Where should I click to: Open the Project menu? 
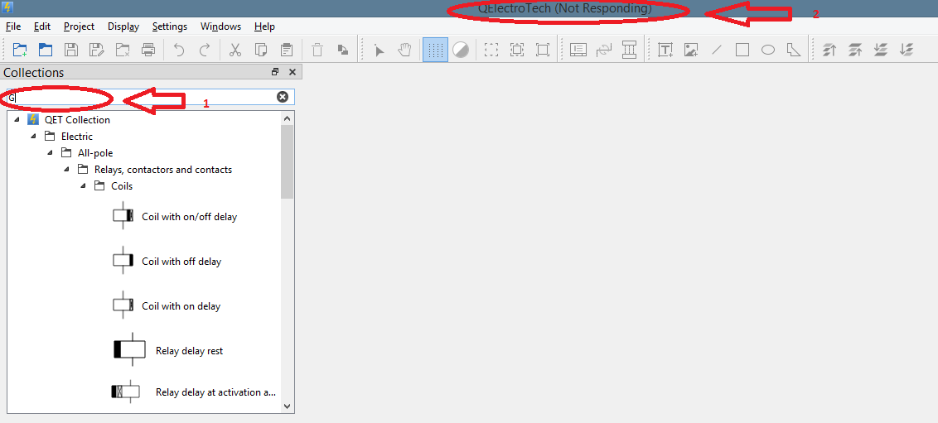click(x=79, y=26)
